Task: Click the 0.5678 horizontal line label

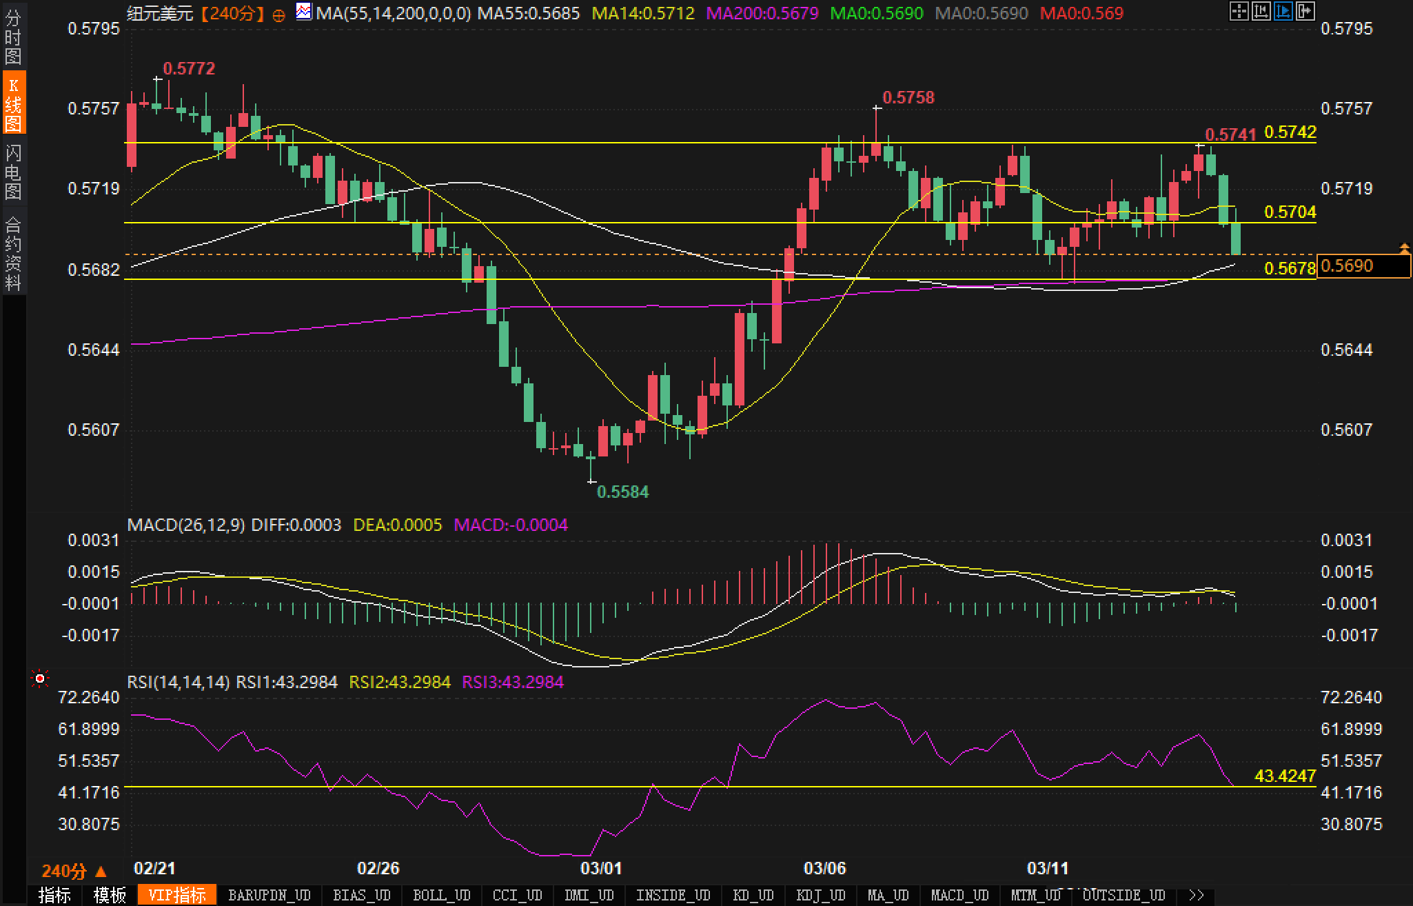Action: pyautogui.click(x=1290, y=268)
